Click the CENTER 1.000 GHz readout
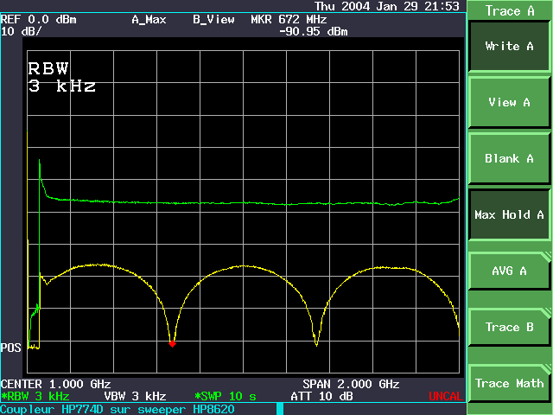The width and height of the screenshot is (553, 415). pyautogui.click(x=55, y=384)
